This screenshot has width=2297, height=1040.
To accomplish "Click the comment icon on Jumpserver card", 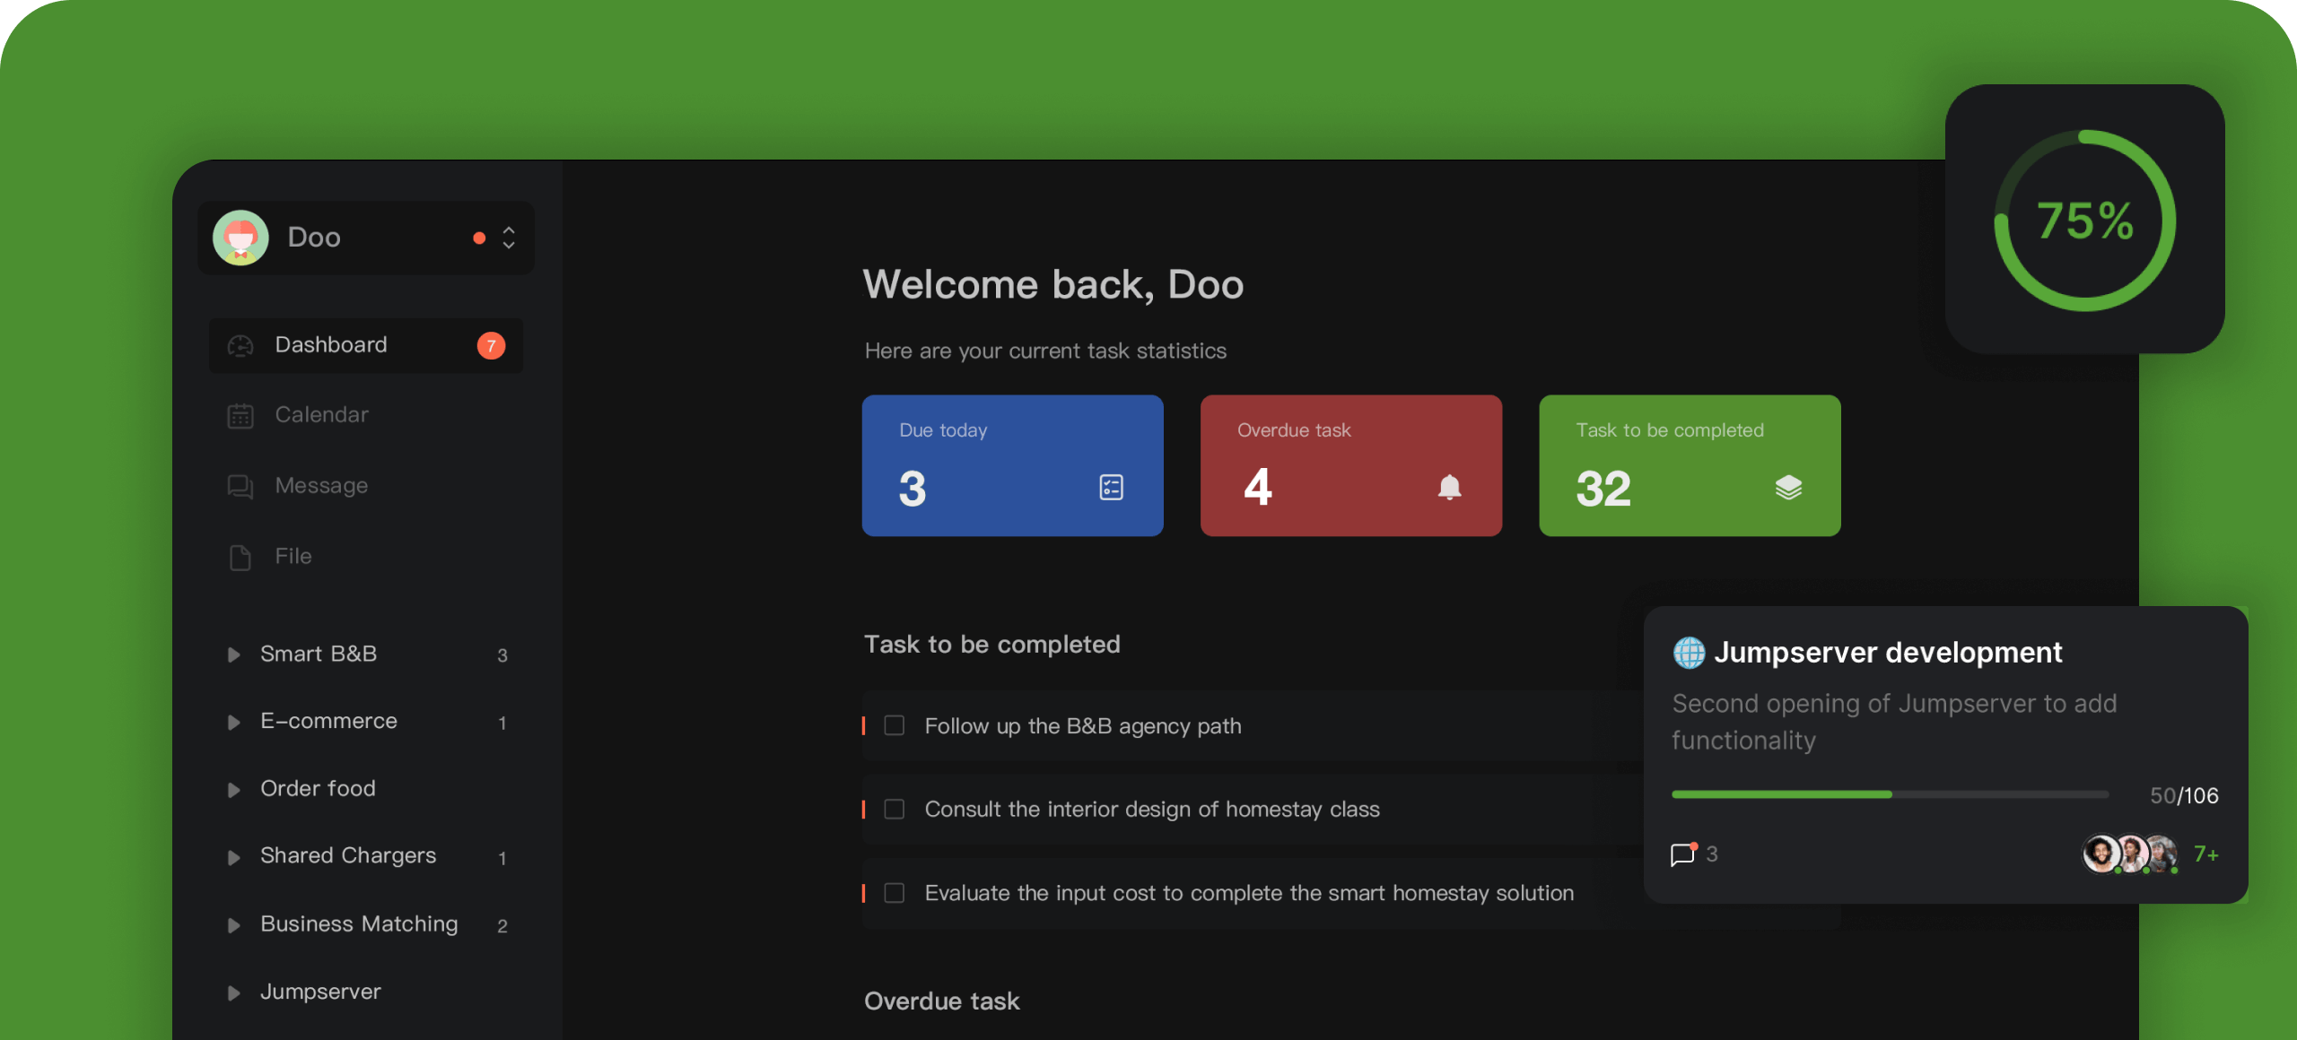I will coord(1682,854).
